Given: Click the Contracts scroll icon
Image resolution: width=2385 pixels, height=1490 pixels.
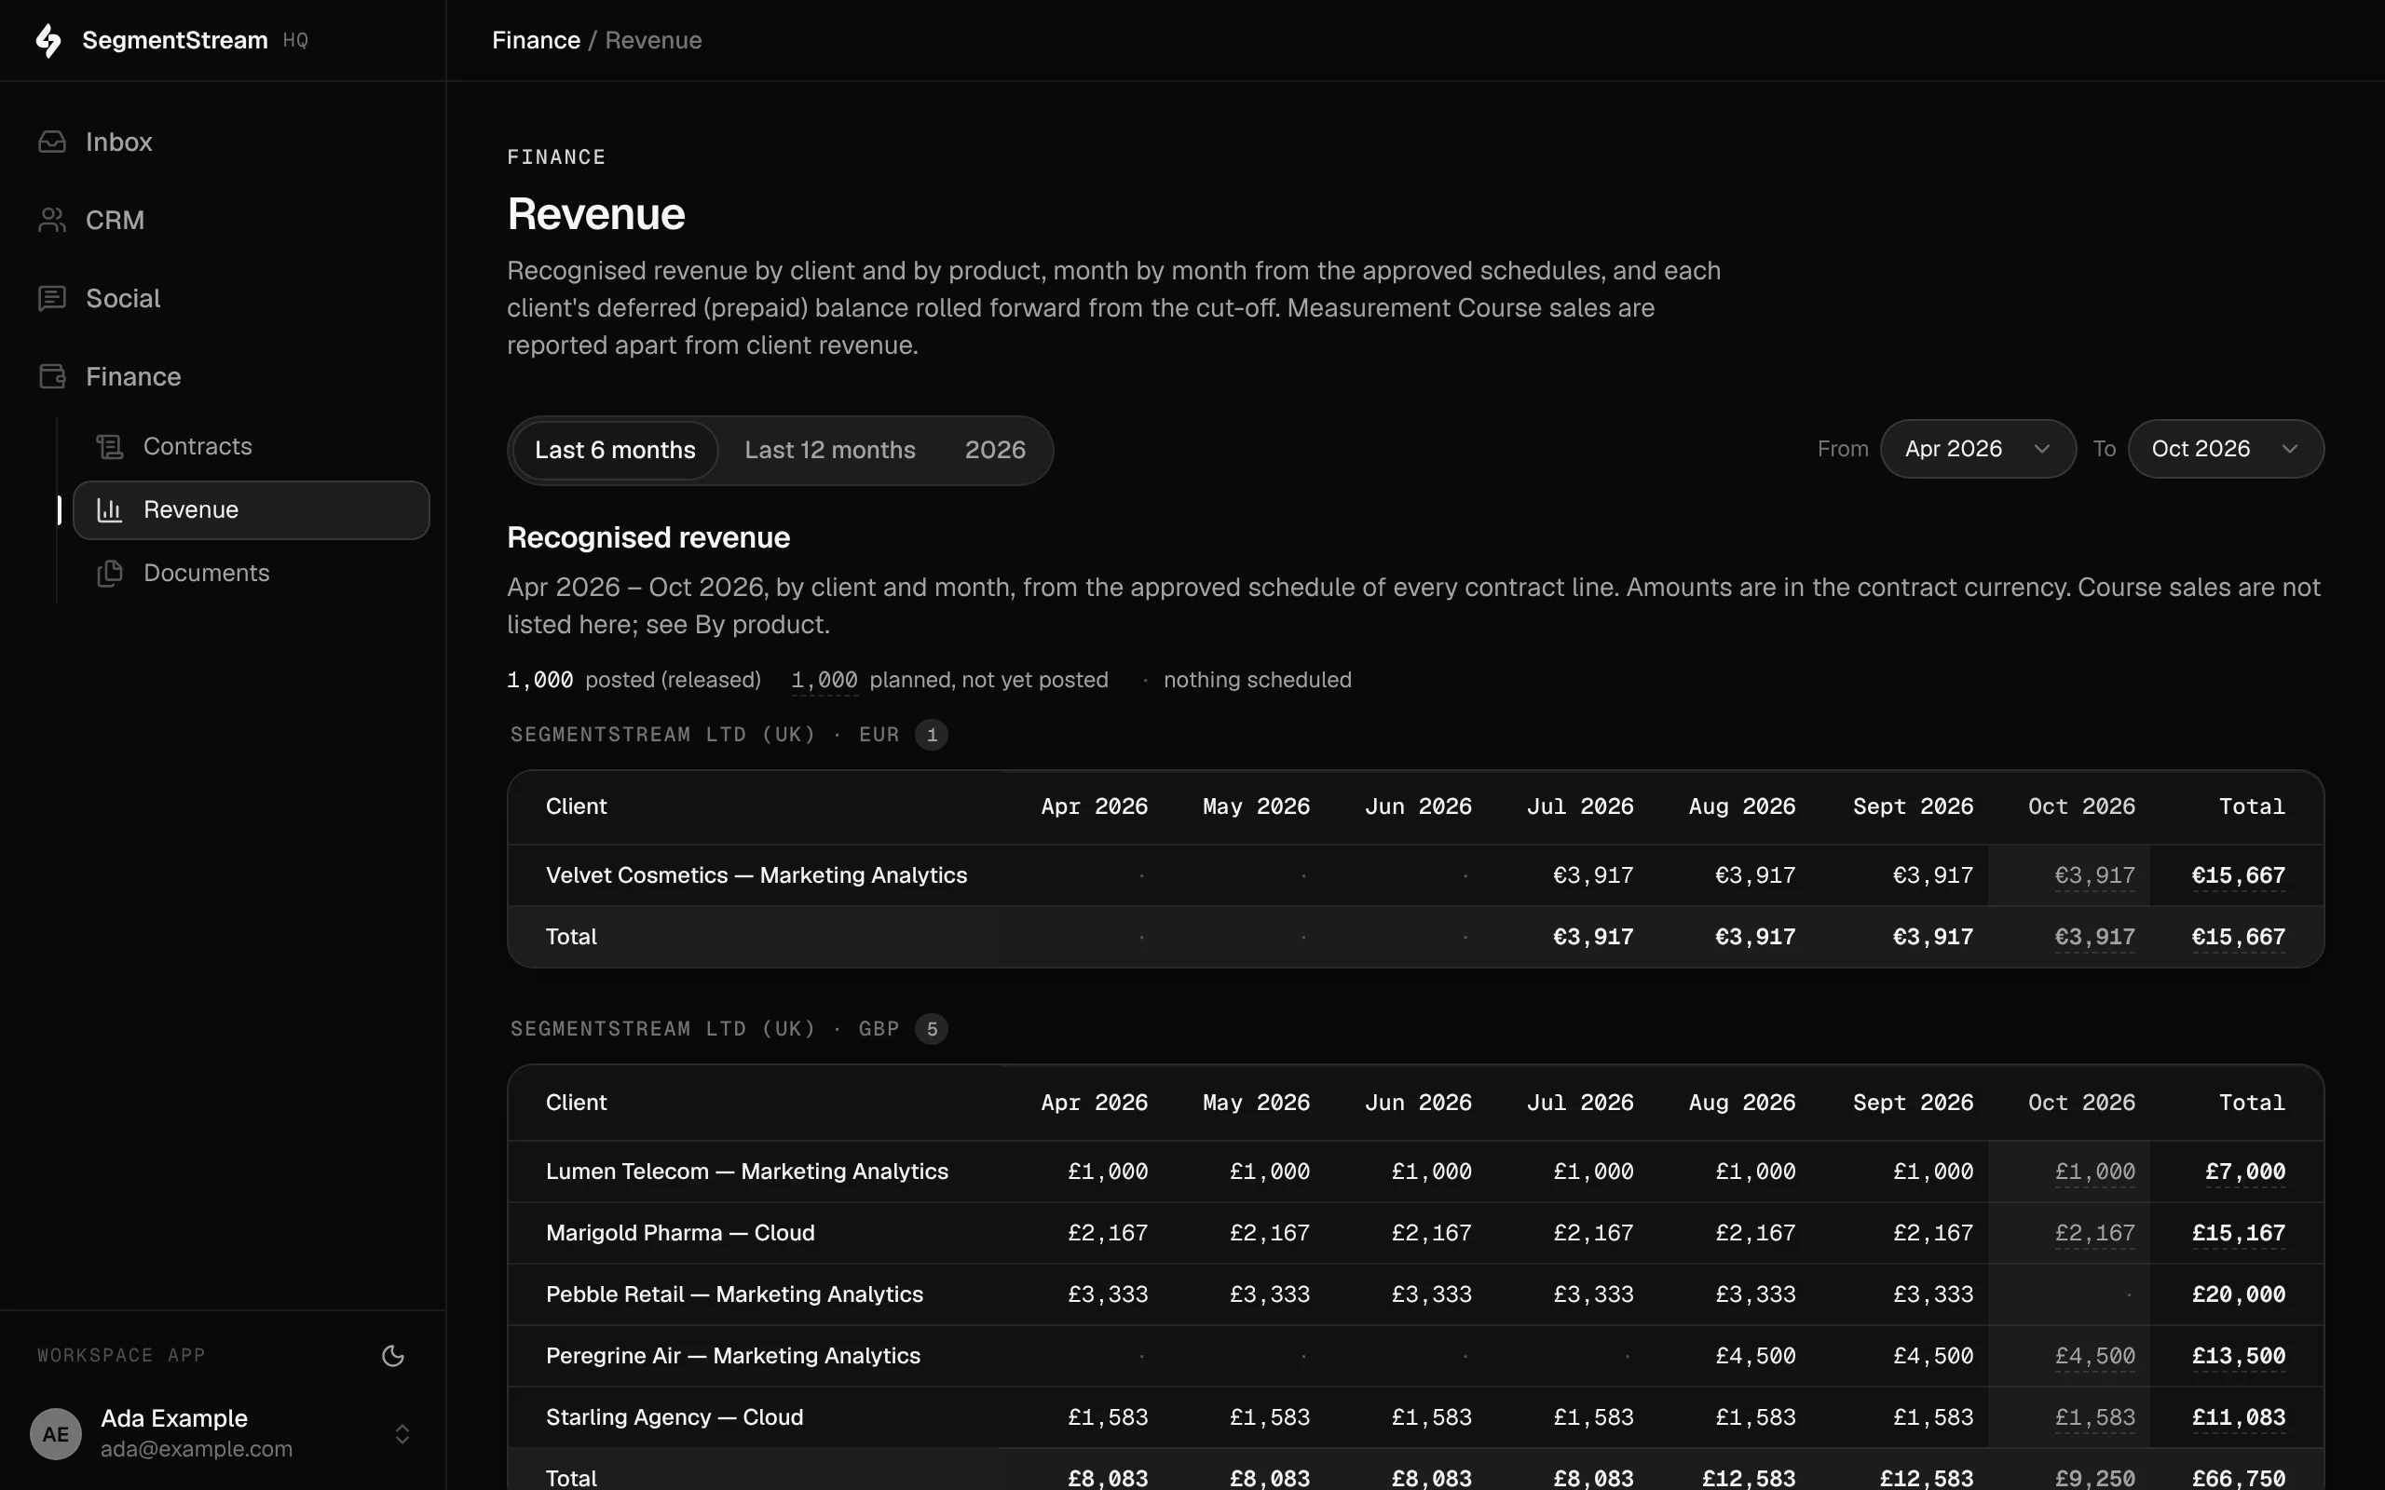Looking at the screenshot, I should point(109,447).
